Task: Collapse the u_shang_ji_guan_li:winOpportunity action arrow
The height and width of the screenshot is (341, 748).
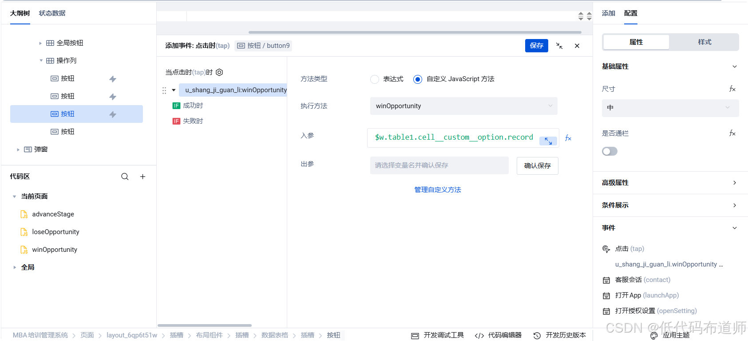Action: pos(174,90)
